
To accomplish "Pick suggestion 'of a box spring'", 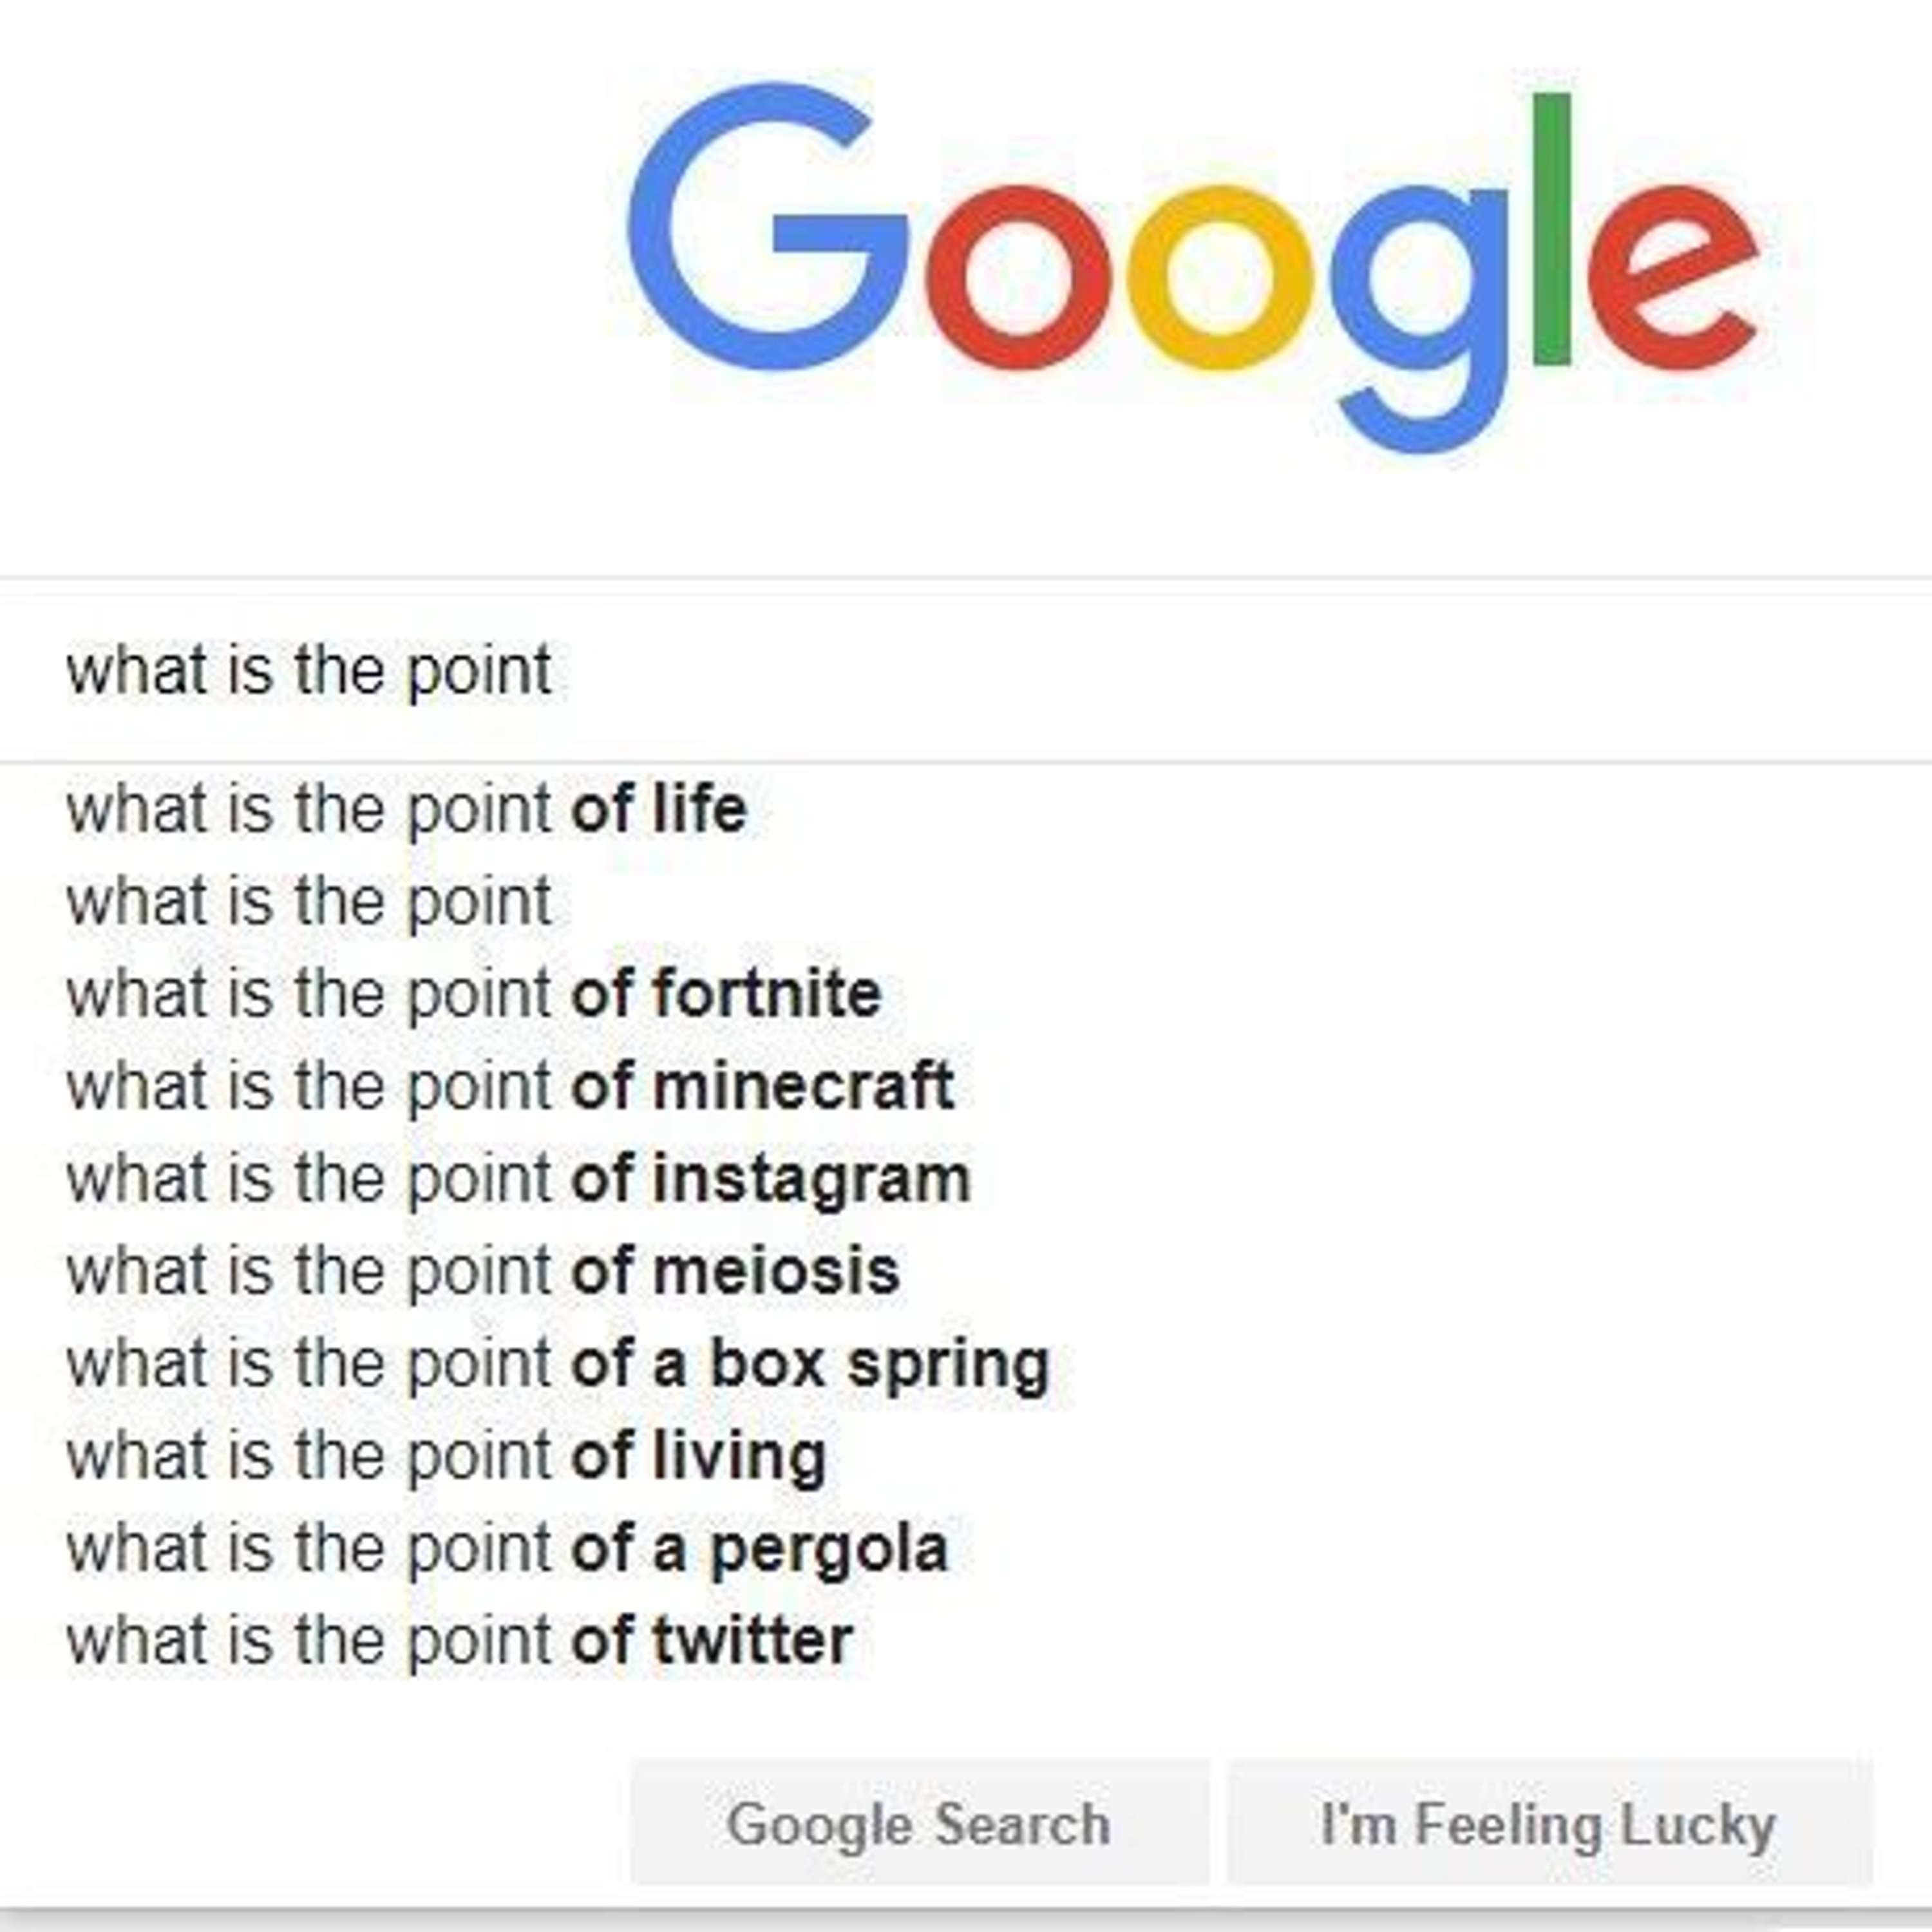I will pyautogui.click(x=557, y=1363).
